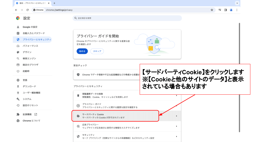The image size is (253, 142).
Task: Click the 始める button
Action: point(82,51)
